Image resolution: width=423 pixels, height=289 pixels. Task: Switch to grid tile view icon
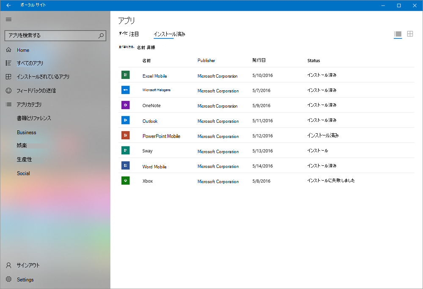410,34
